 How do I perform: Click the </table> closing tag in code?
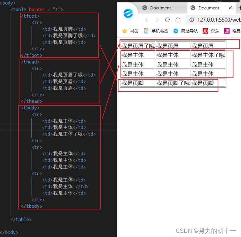click(21, 219)
